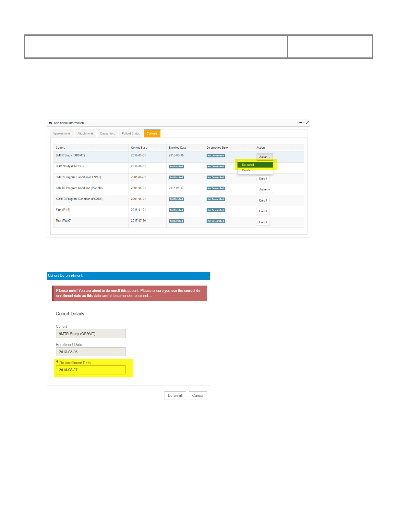Switch to the Attachments tab
The width and height of the screenshot is (397, 514).
pyautogui.click(x=85, y=134)
